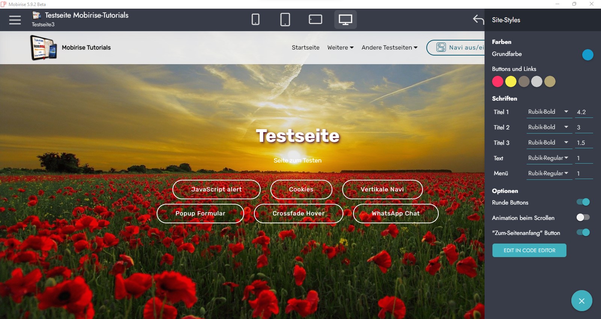Enable Animation beim Scrollen toggle
The width and height of the screenshot is (601, 319).
(x=583, y=218)
